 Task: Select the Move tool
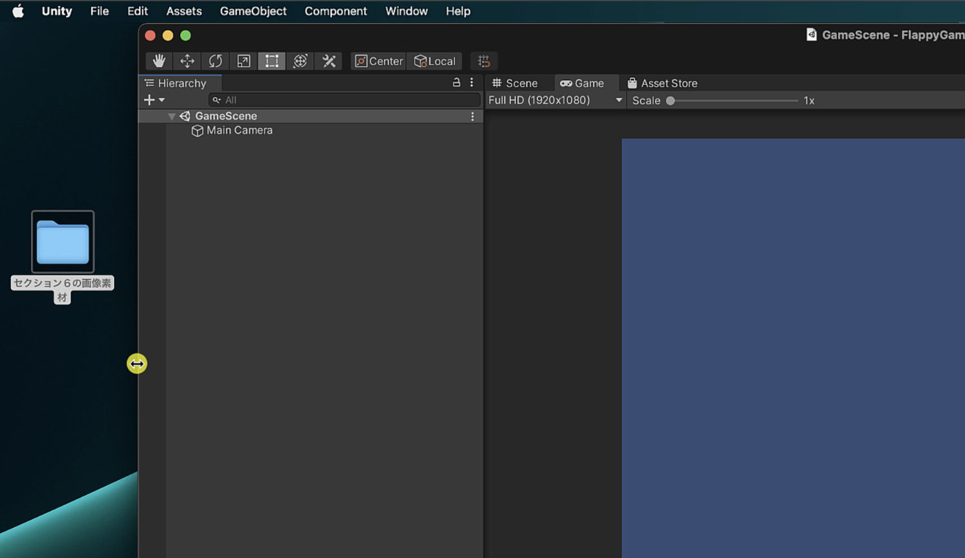tap(187, 61)
